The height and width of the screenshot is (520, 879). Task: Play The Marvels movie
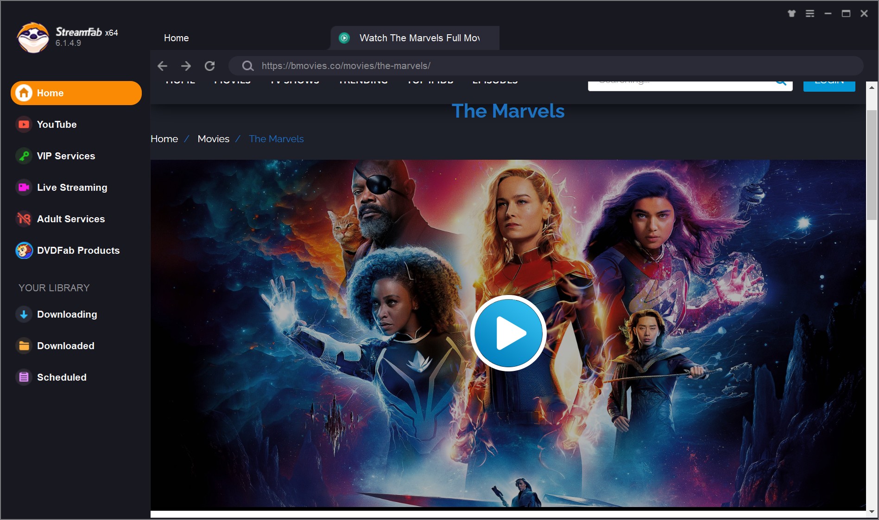(x=508, y=333)
